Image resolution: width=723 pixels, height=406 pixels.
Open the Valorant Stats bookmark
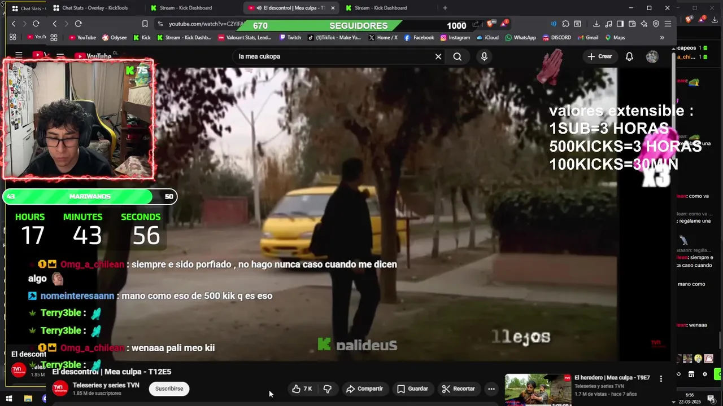click(x=244, y=38)
